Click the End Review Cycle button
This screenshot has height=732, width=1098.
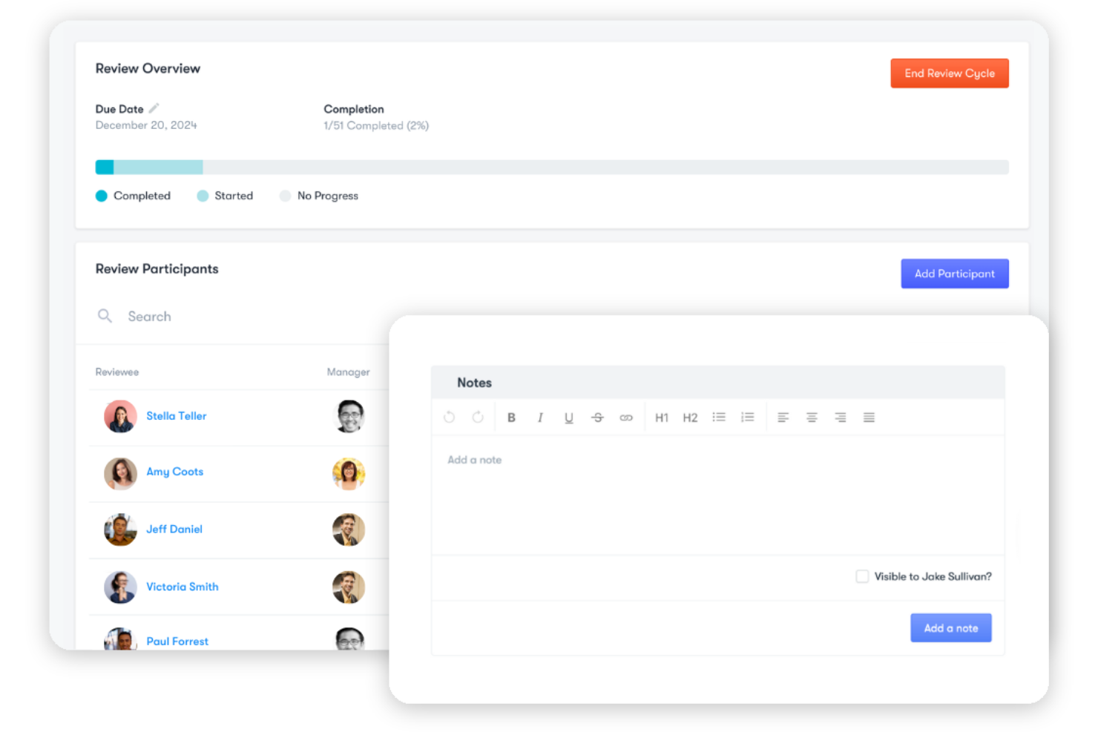pyautogui.click(x=950, y=73)
